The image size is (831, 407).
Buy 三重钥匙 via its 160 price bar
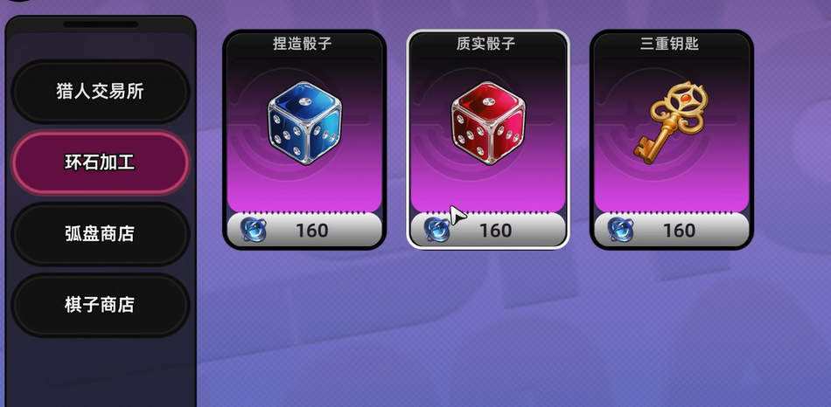[x=672, y=230]
